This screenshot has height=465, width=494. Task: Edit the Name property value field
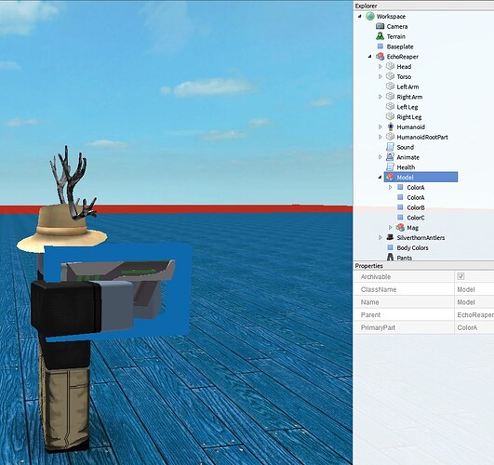(474, 302)
